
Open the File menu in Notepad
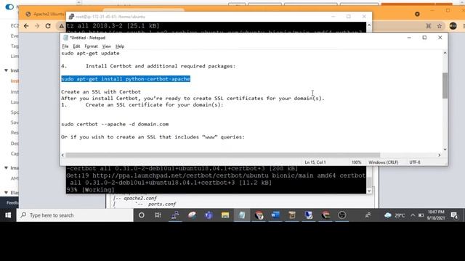[x=65, y=46]
